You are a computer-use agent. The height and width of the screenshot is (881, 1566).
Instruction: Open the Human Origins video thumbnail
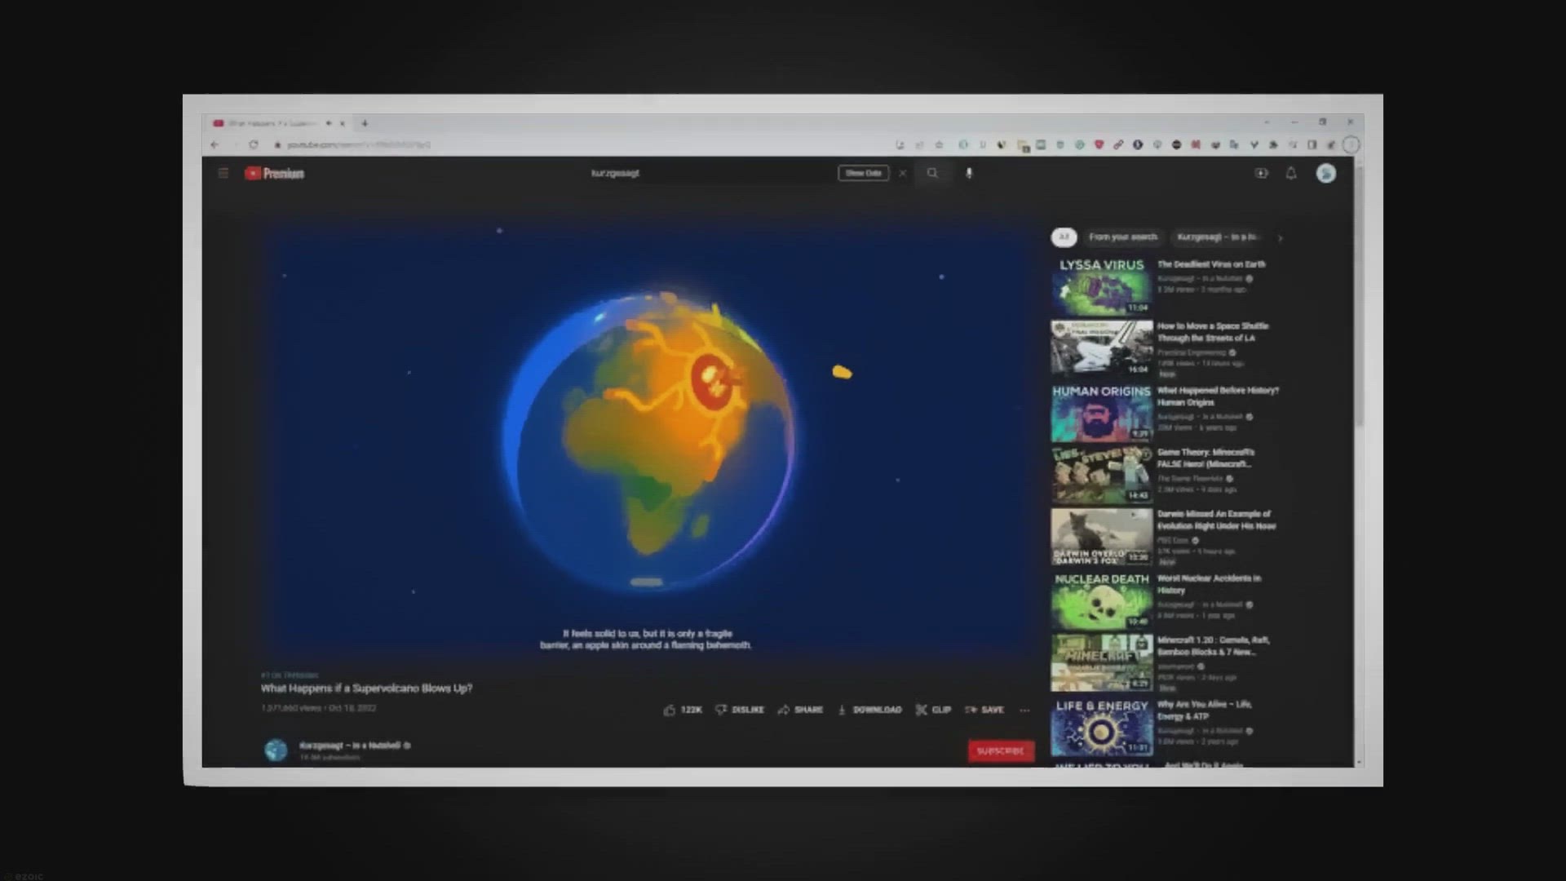click(1102, 412)
